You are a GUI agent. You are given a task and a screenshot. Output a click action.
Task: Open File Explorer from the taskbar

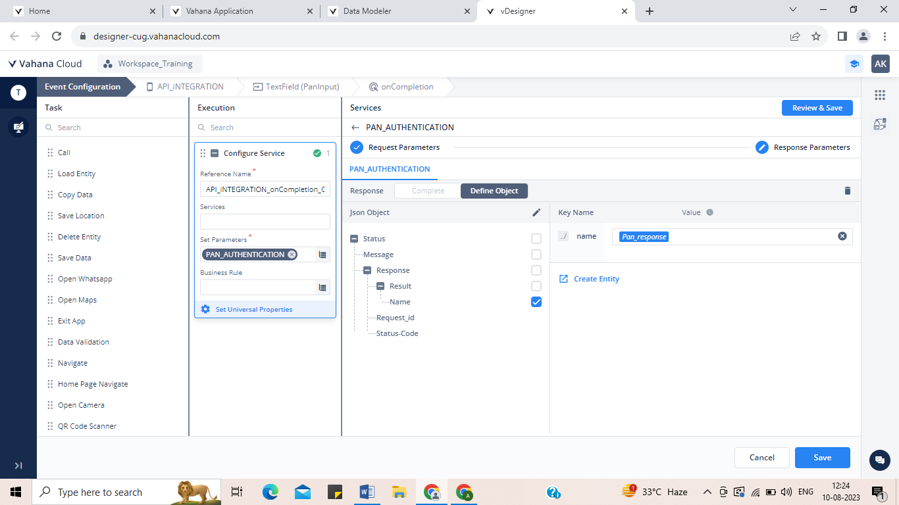[x=398, y=492]
